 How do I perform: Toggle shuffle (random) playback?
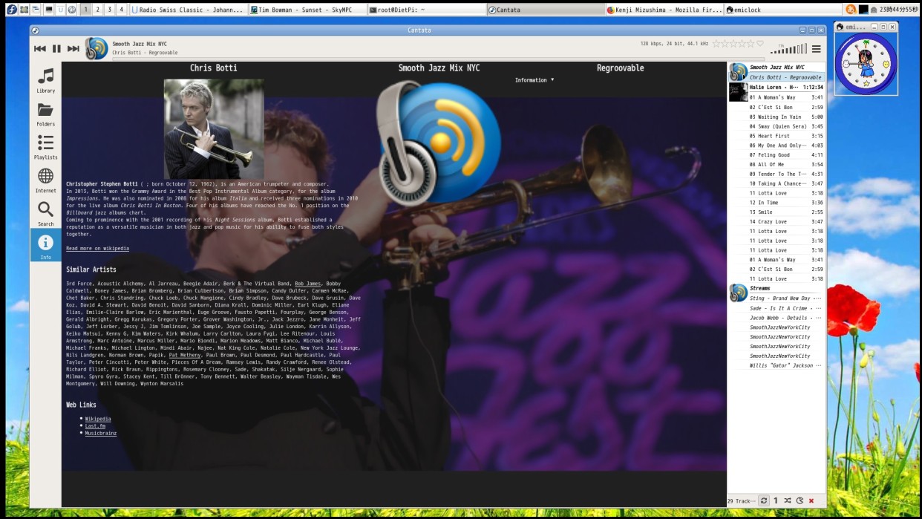point(788,501)
